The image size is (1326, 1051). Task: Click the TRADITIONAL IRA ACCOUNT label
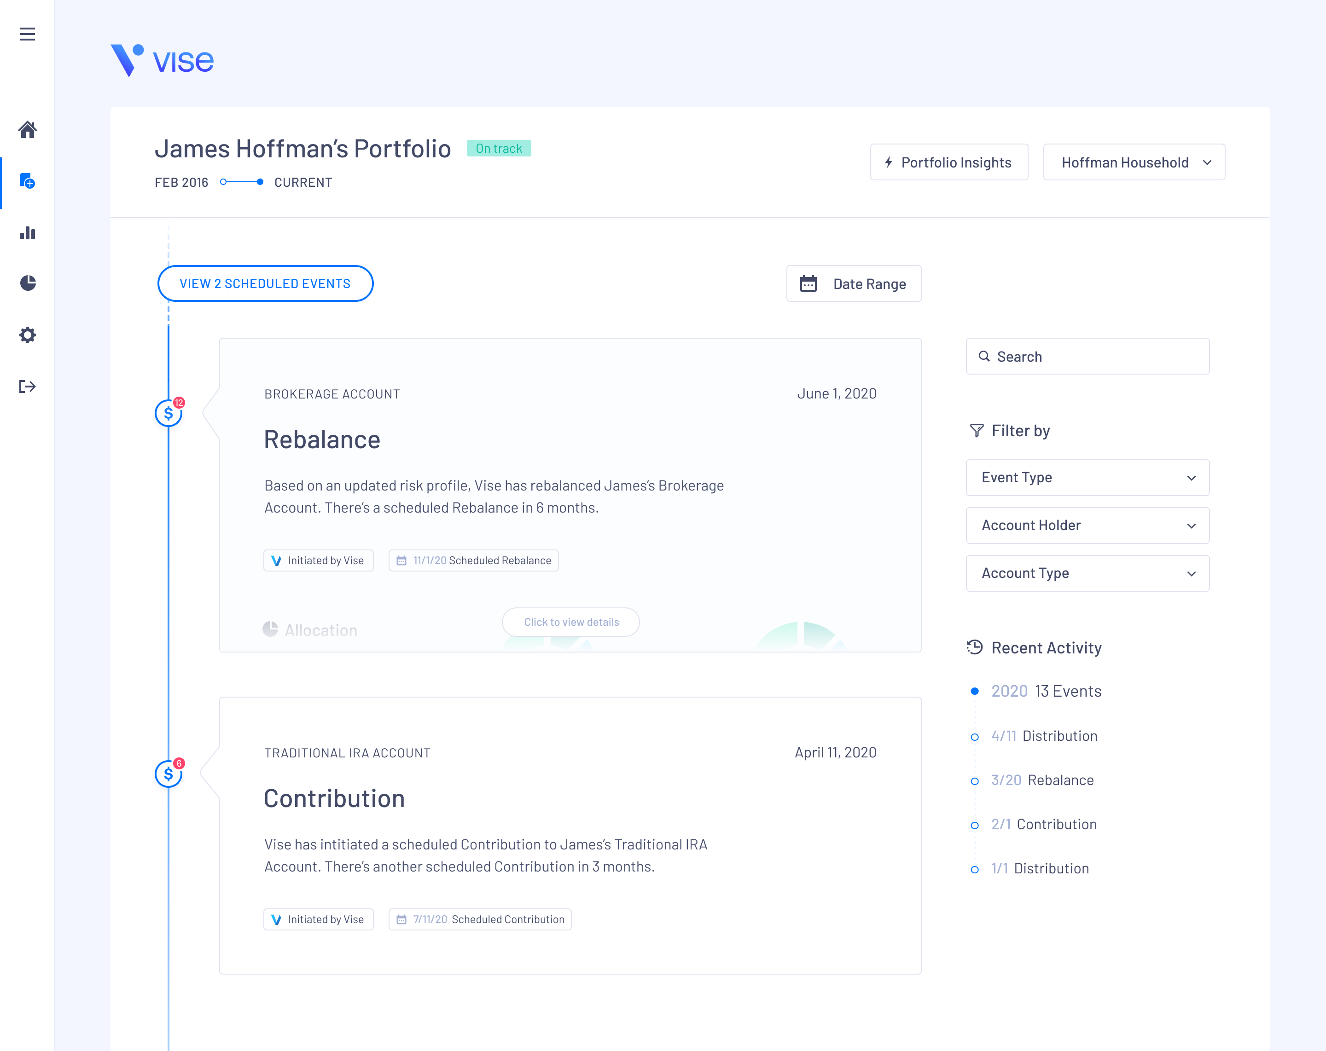tap(348, 753)
